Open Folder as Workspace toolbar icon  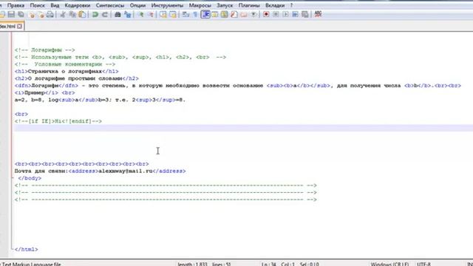(244, 14)
